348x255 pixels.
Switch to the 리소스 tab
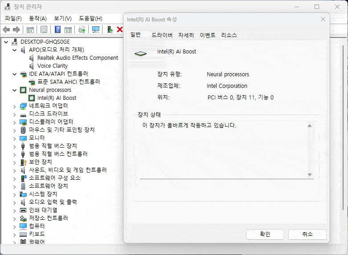[x=229, y=35]
